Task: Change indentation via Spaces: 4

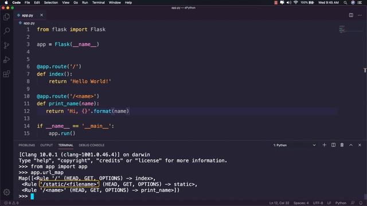Action: coord(301,203)
